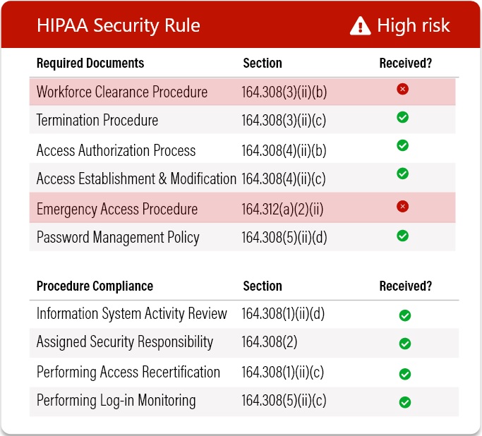482x436 pixels.
Task: Click green check for Assigned Security Responsibility
Action: tap(405, 344)
